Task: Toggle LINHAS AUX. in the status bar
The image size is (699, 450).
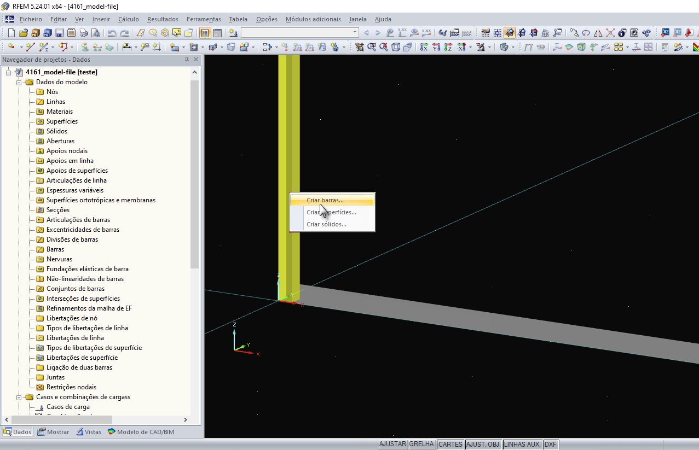Action: [522, 445]
